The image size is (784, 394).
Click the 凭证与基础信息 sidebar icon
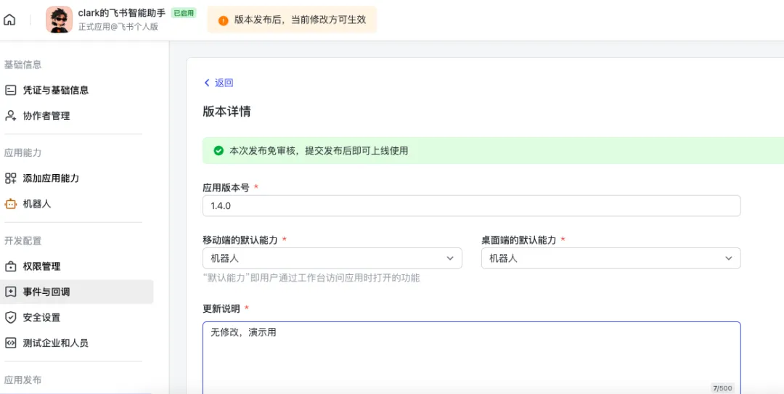click(10, 91)
